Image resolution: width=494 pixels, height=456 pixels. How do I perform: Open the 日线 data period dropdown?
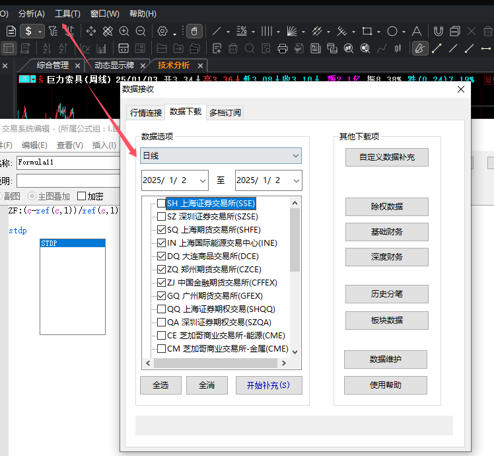[x=221, y=156]
